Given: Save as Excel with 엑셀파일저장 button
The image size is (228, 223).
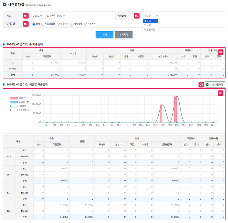Looking at the screenshot, I should click(215, 84).
